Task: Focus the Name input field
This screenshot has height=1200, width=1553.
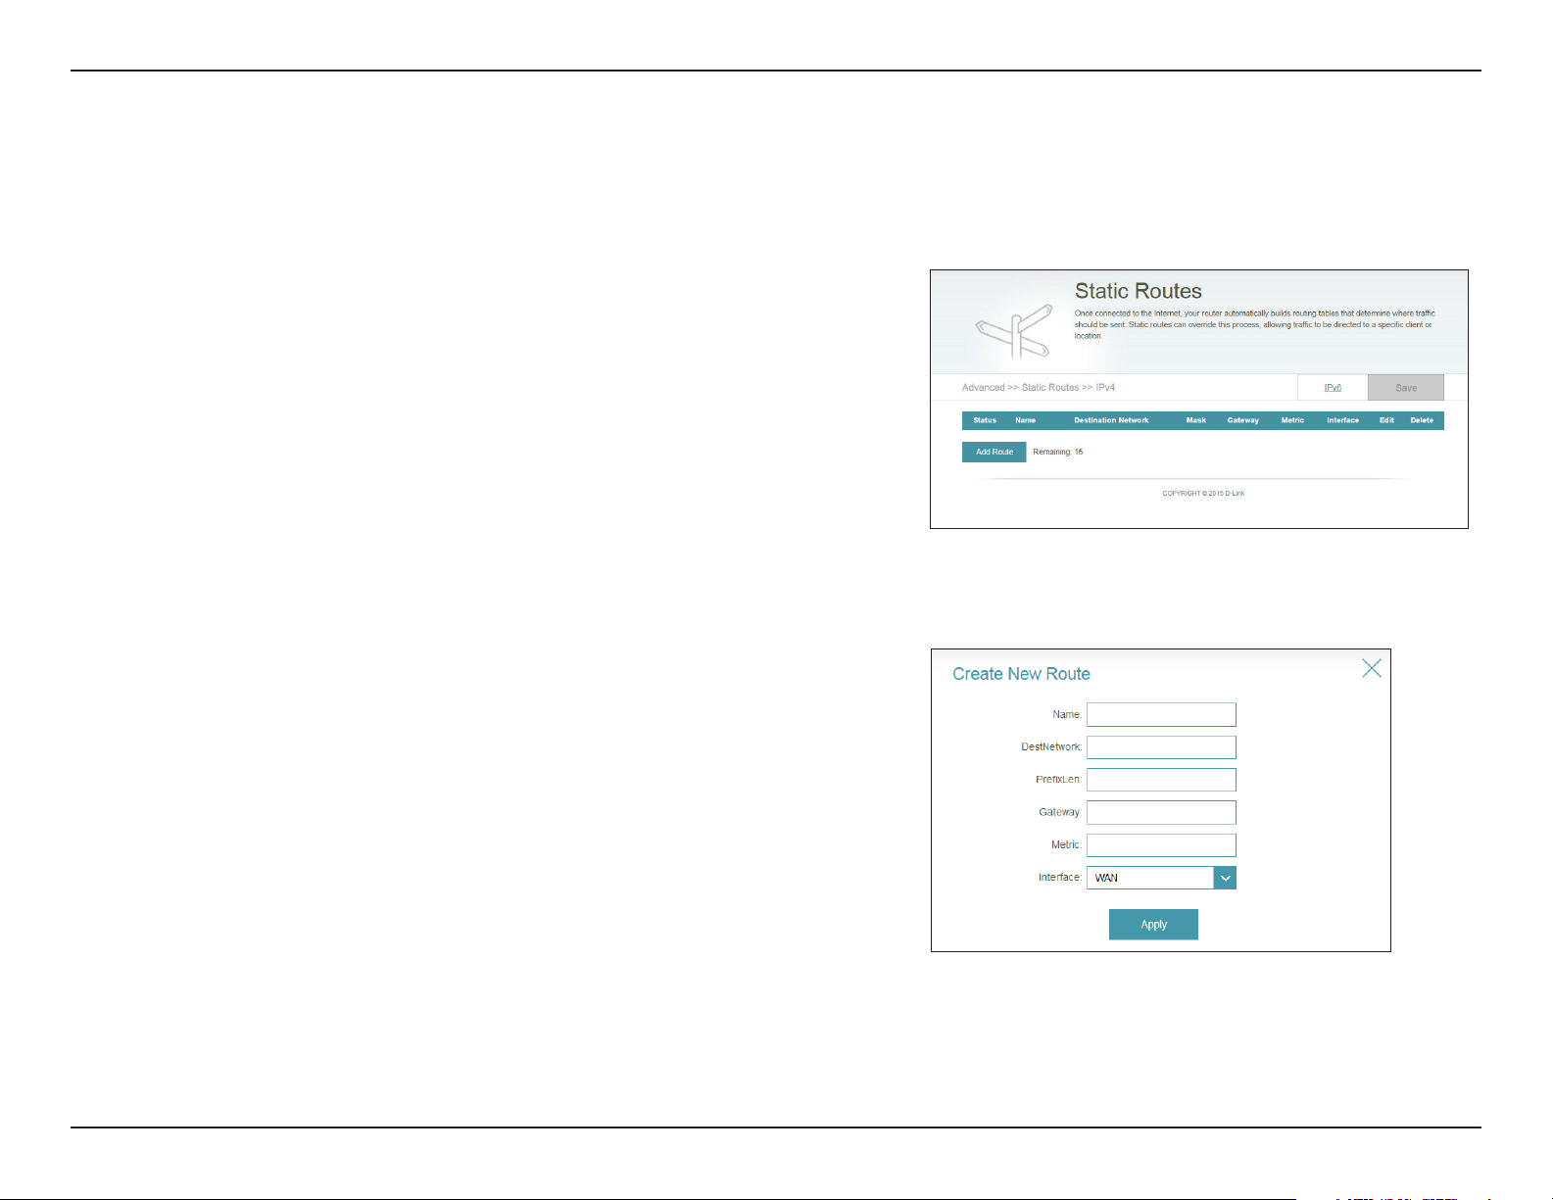Action: pos(1161,714)
